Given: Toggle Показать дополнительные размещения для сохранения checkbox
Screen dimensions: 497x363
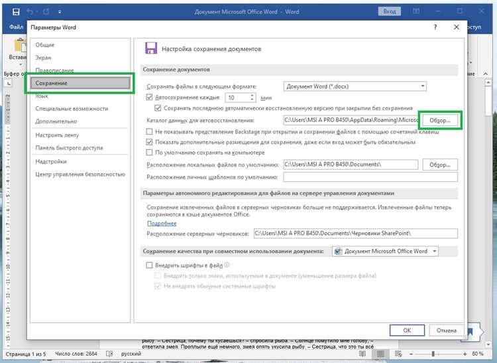Looking at the screenshot, I should [149, 142].
